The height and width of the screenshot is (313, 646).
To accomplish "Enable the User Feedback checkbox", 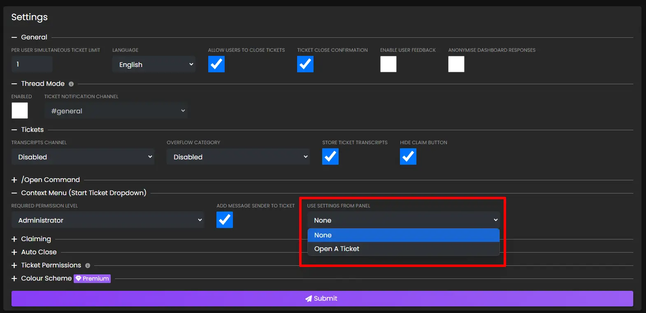I will [x=388, y=64].
